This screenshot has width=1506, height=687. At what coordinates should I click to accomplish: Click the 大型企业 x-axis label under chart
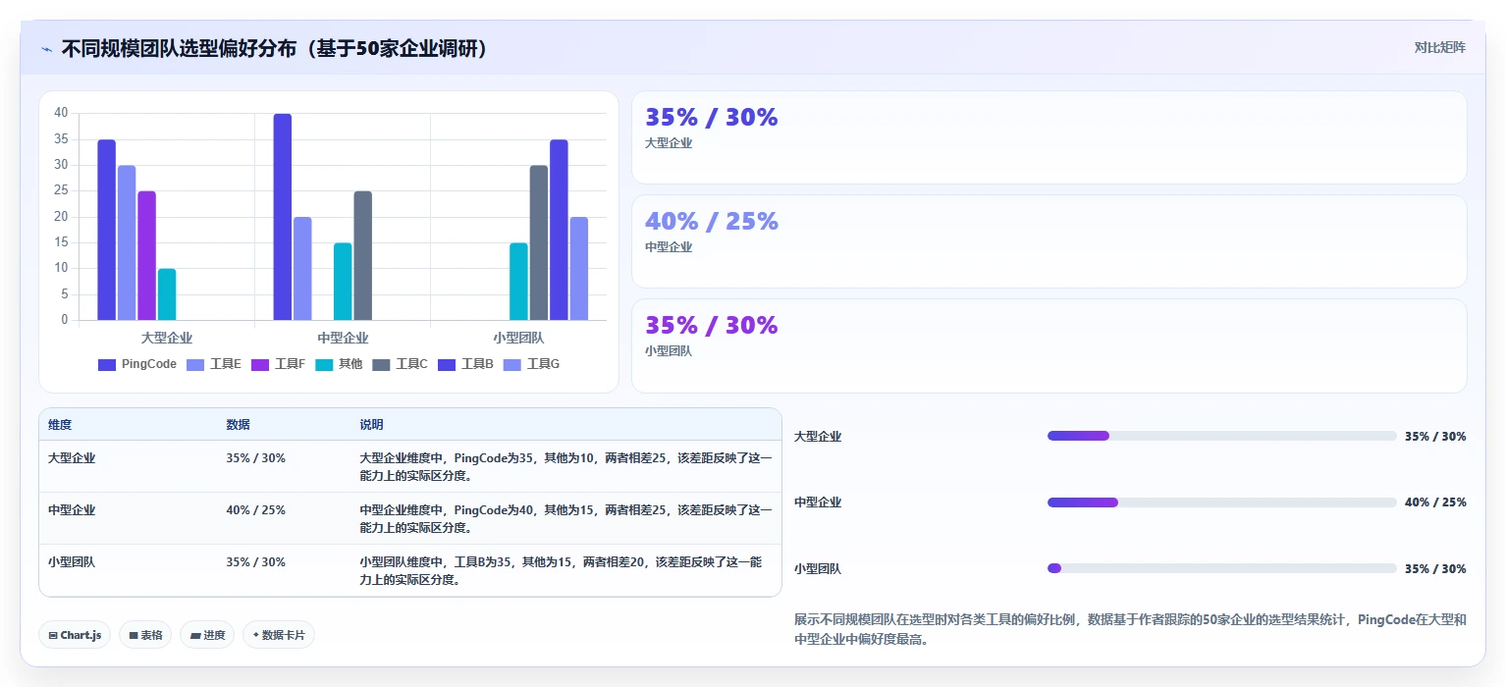(167, 338)
